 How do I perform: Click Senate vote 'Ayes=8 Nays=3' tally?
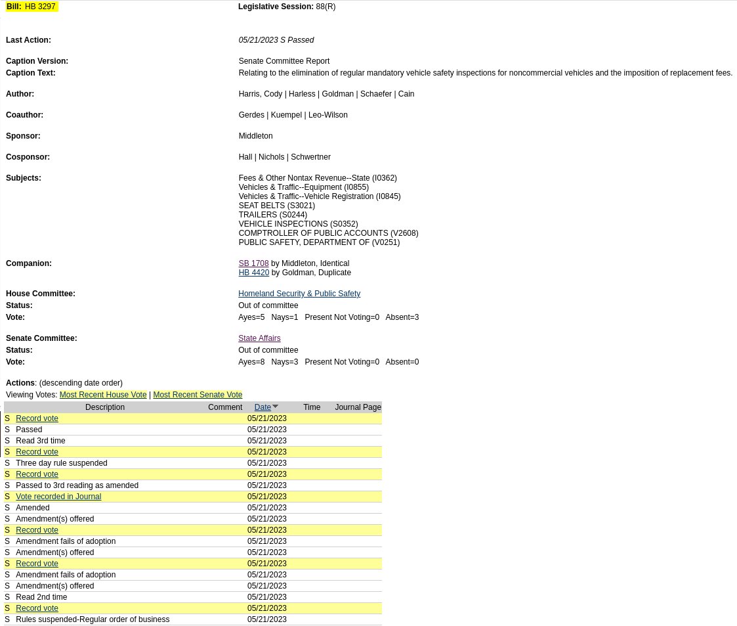268,362
